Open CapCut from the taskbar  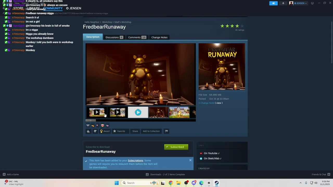(209, 183)
